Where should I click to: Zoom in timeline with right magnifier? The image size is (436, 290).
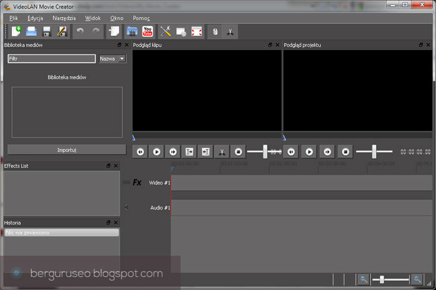(417, 279)
